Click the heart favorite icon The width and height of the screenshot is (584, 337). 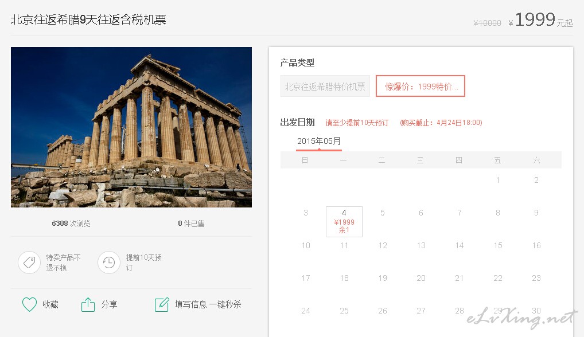pyautogui.click(x=29, y=304)
